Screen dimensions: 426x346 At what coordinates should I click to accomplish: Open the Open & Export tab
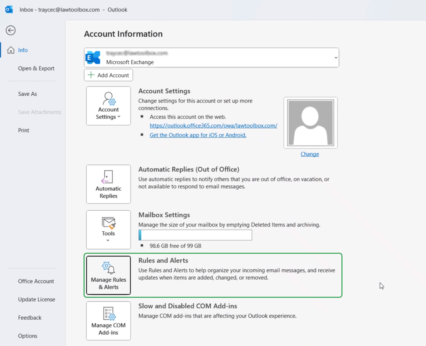click(36, 68)
